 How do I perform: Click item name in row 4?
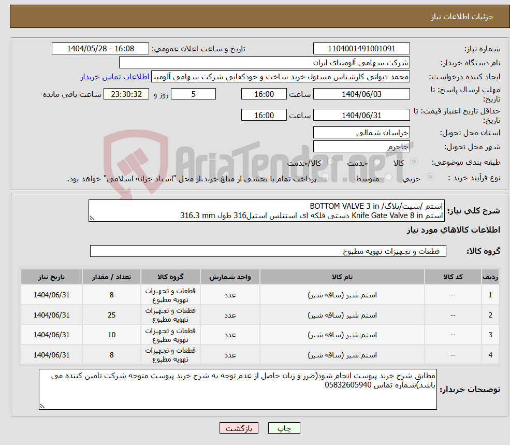342,355
